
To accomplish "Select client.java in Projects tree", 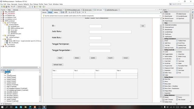I will click(x=13, y=32).
